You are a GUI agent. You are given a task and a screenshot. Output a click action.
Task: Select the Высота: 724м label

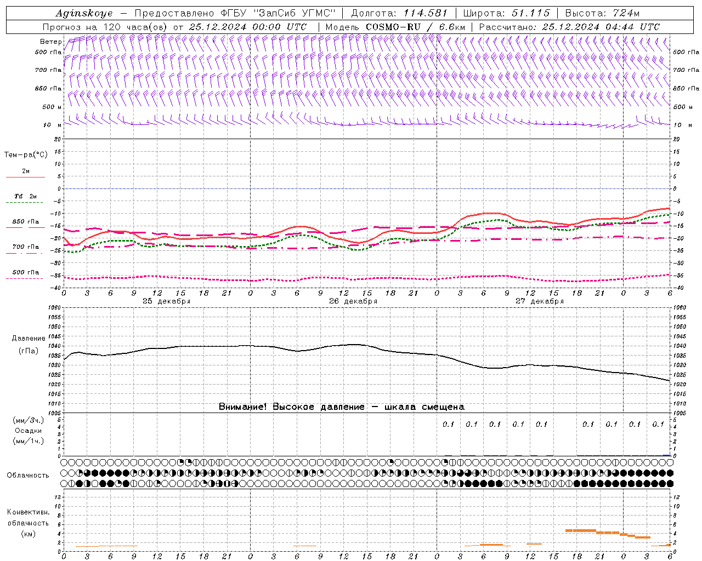click(x=602, y=13)
